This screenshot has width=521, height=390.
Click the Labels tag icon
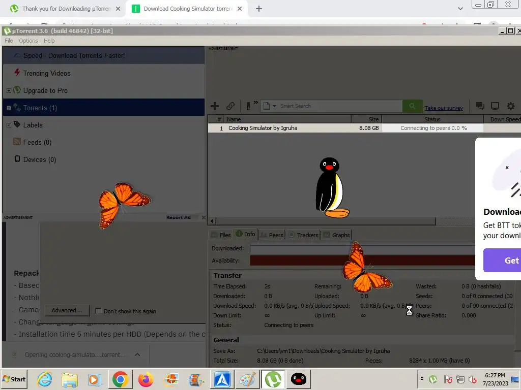click(17, 124)
